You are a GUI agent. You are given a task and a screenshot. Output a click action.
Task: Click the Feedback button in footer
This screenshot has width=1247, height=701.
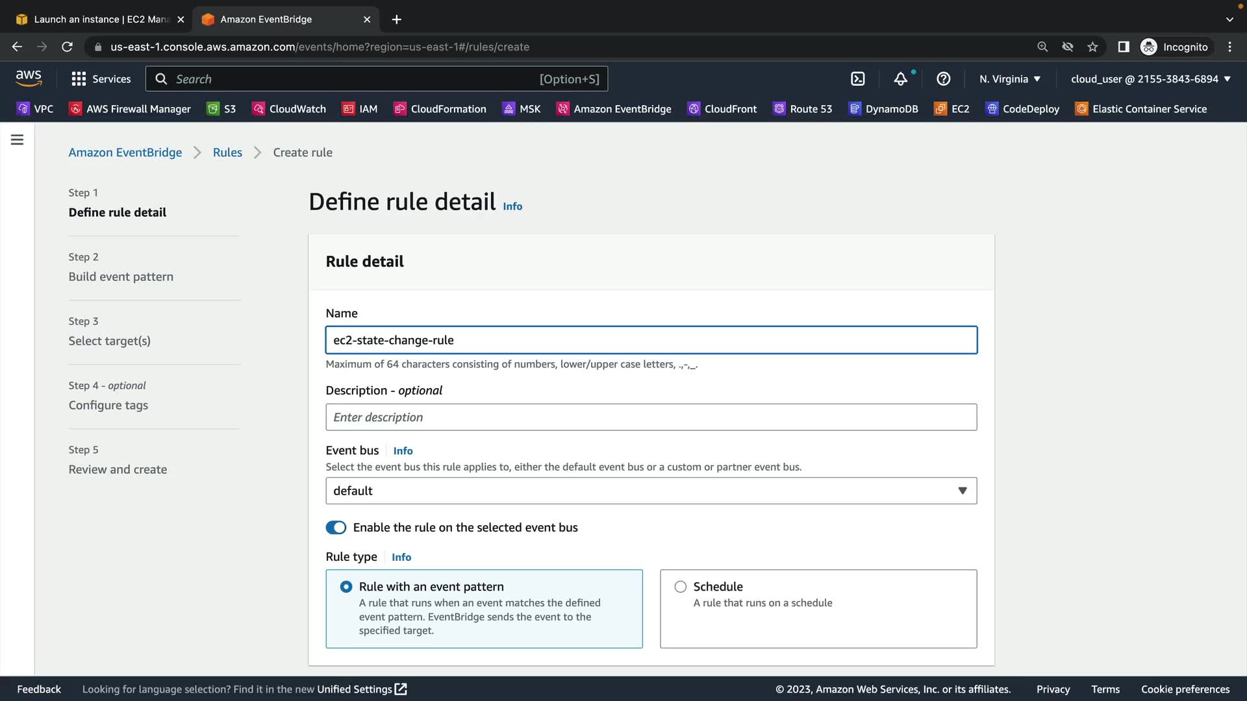39,689
